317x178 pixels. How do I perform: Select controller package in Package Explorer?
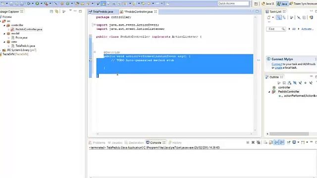tap(17, 25)
